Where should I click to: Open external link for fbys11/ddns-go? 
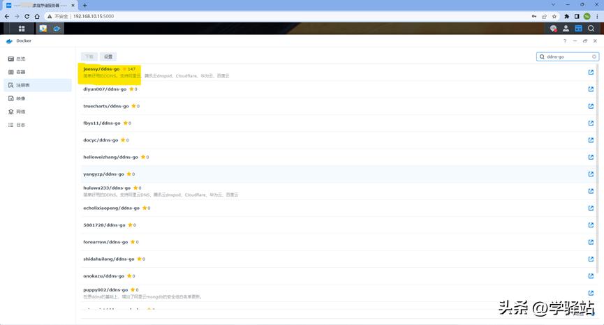pyautogui.click(x=591, y=123)
